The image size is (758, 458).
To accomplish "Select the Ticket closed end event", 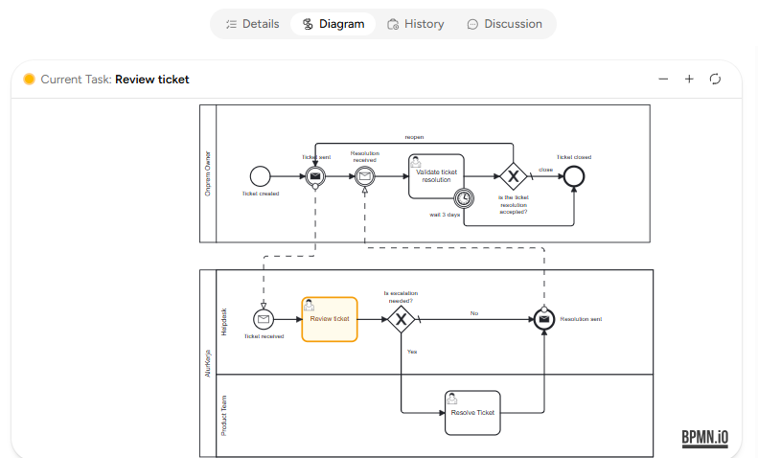I will point(574,176).
